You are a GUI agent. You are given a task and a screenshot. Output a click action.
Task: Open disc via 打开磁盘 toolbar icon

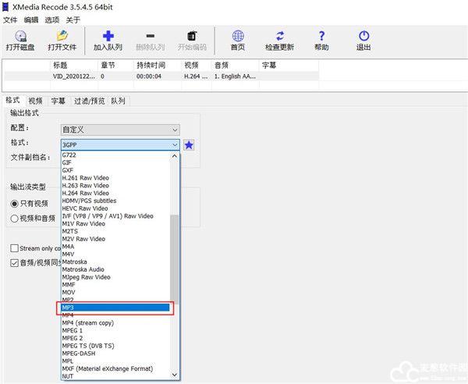[x=20, y=36]
